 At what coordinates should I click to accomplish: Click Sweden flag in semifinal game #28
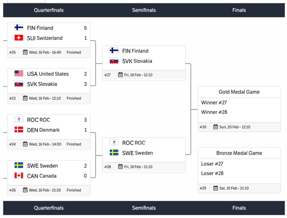[114, 153]
